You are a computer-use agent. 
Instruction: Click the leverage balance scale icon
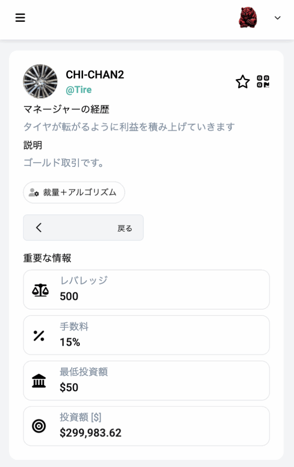click(x=40, y=290)
